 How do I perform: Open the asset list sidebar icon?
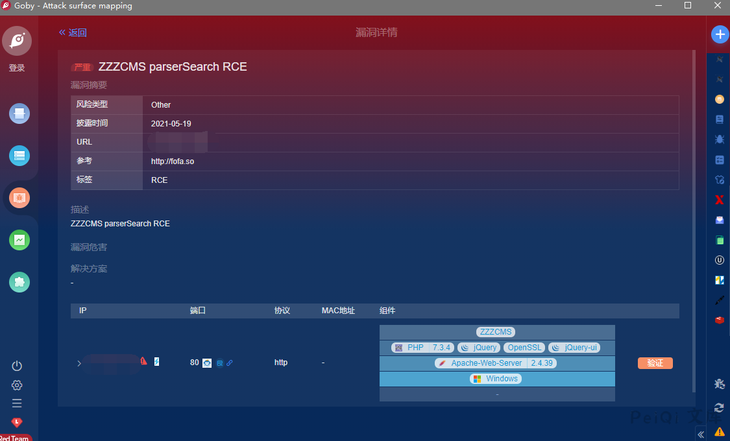pos(19,156)
